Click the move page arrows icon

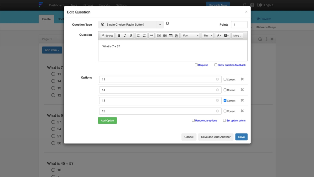266,39
